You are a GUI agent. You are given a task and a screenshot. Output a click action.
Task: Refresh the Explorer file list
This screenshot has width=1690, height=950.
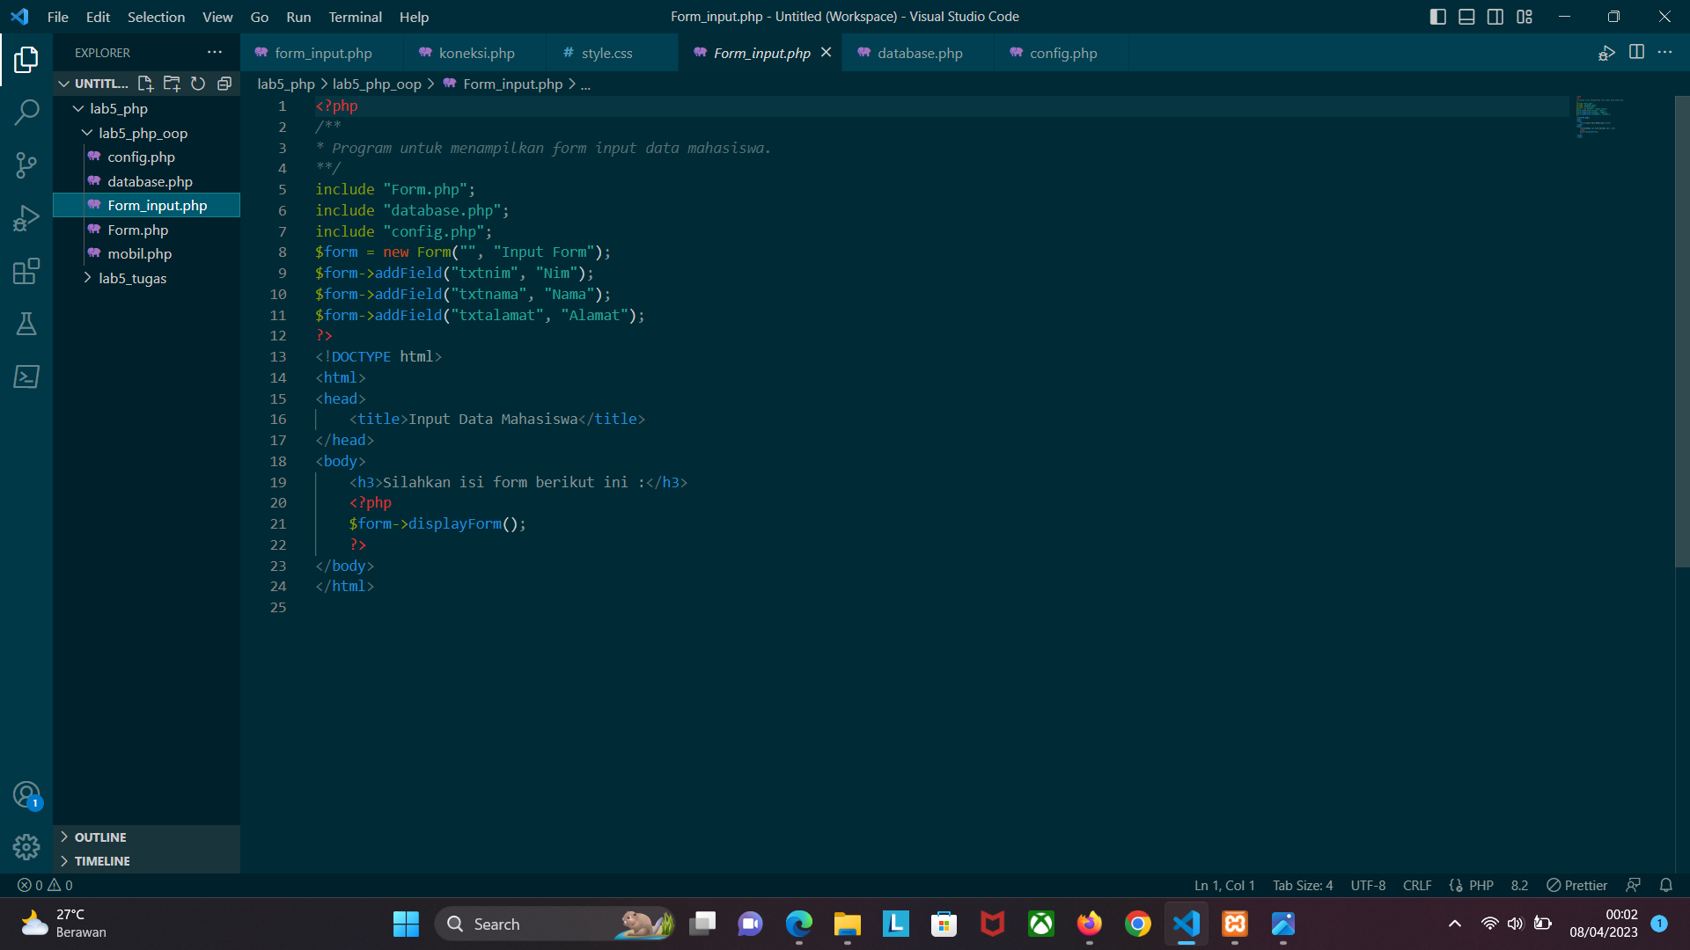198,84
